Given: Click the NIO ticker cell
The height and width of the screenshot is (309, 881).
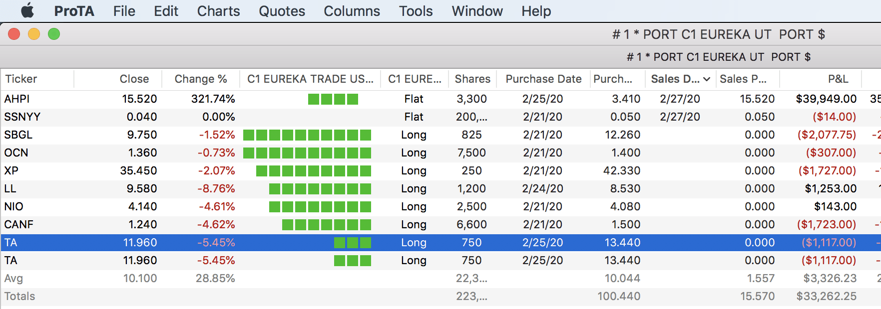Looking at the screenshot, I should tap(14, 207).
